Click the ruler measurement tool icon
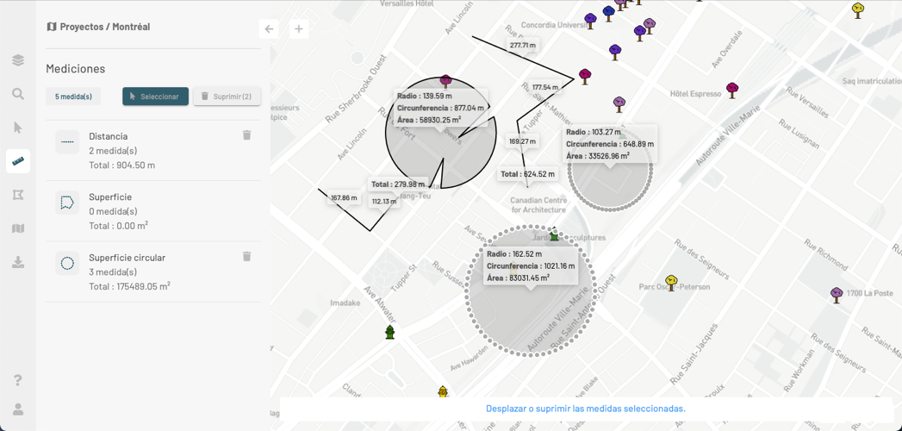The image size is (902, 431). [x=18, y=161]
